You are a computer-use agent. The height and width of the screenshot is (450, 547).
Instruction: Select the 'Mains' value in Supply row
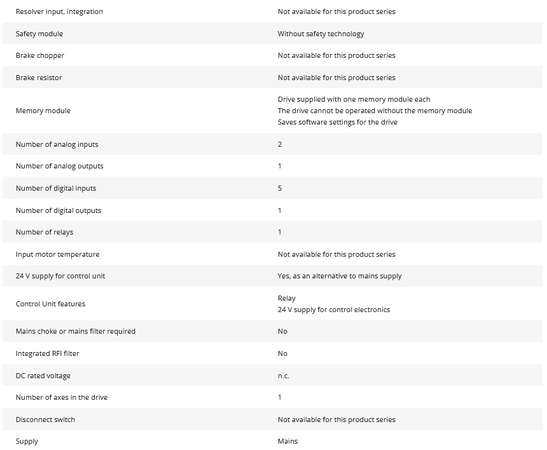click(x=287, y=441)
